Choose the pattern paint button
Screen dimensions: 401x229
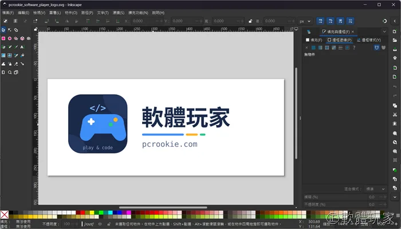coord(340,48)
